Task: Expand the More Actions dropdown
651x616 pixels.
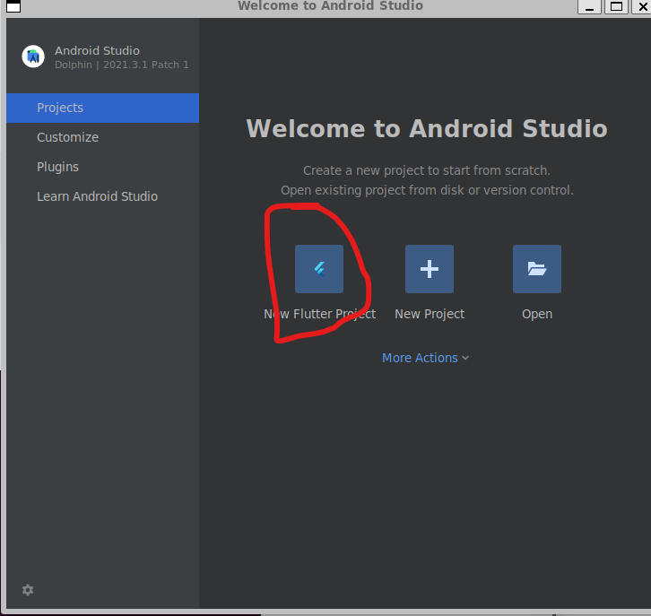Action: (426, 358)
